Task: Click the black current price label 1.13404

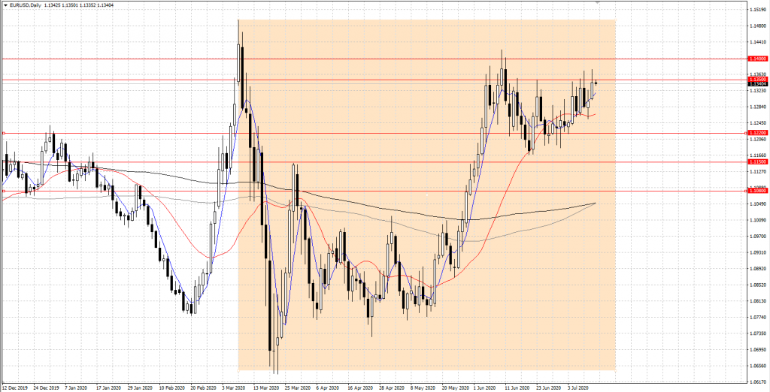Action: tap(757, 84)
